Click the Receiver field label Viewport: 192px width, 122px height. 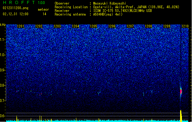62,11
